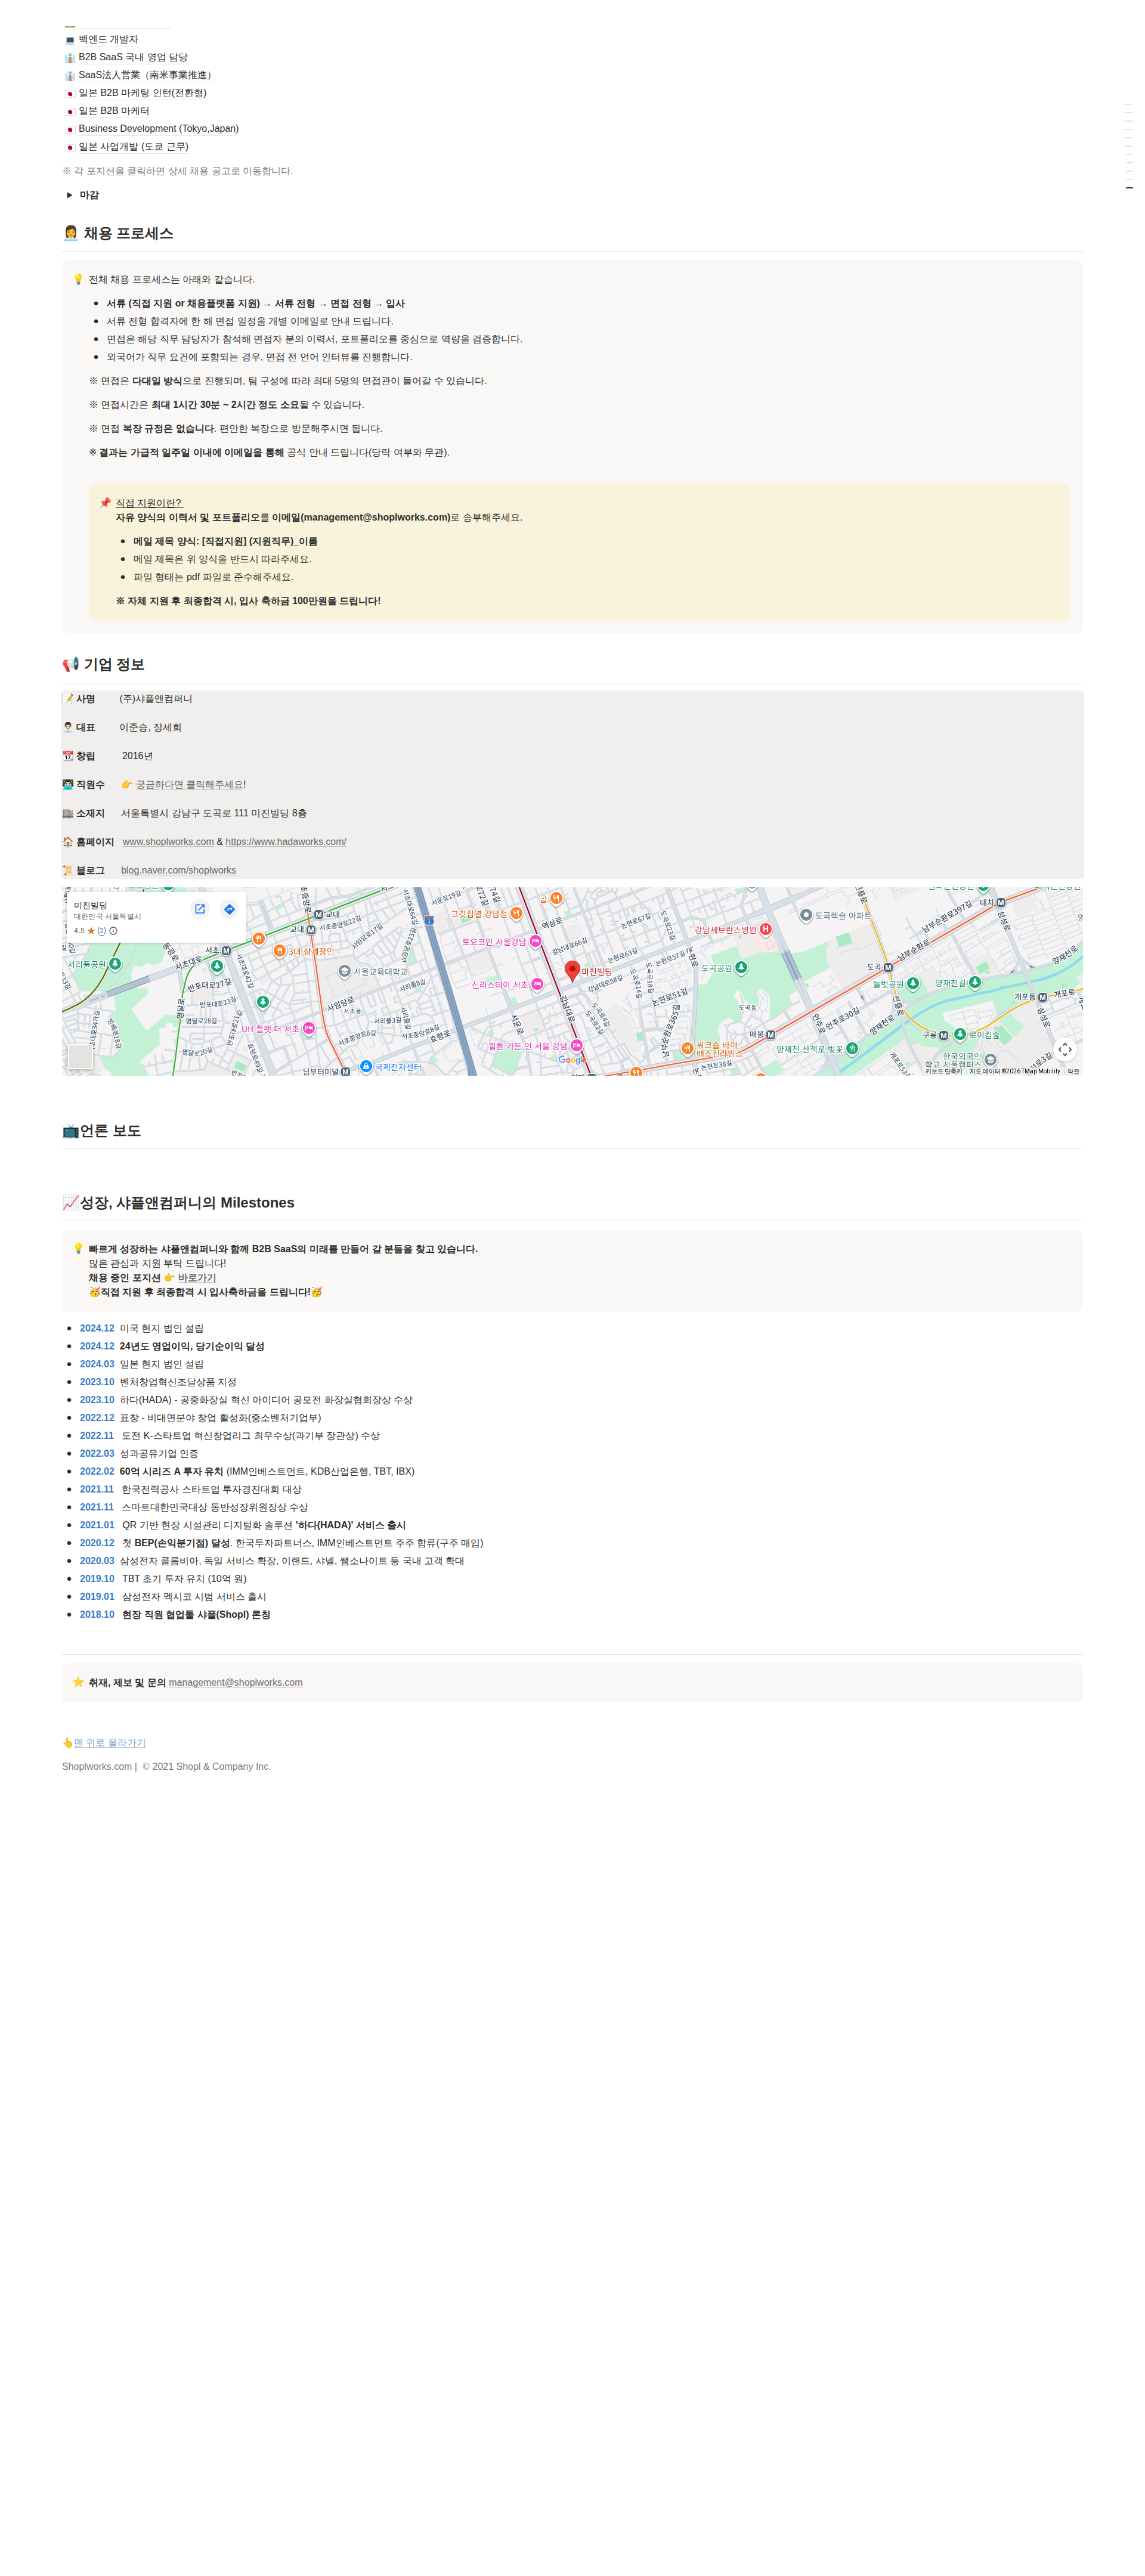Open the (2) reviews link on map card
Image resolution: width=1145 pixels, height=2576 pixels.
click(x=101, y=931)
